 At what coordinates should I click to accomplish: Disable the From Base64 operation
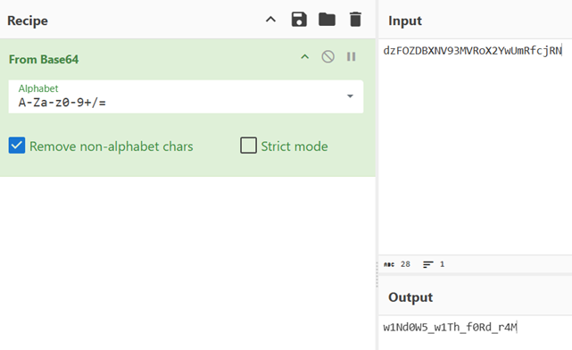(x=327, y=57)
